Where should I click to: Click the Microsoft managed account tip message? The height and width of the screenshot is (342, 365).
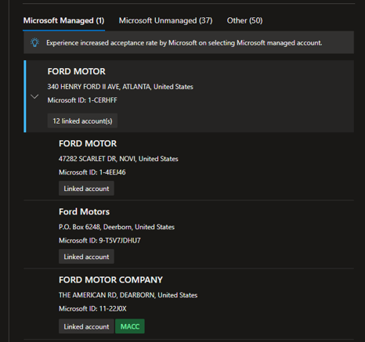tap(184, 43)
